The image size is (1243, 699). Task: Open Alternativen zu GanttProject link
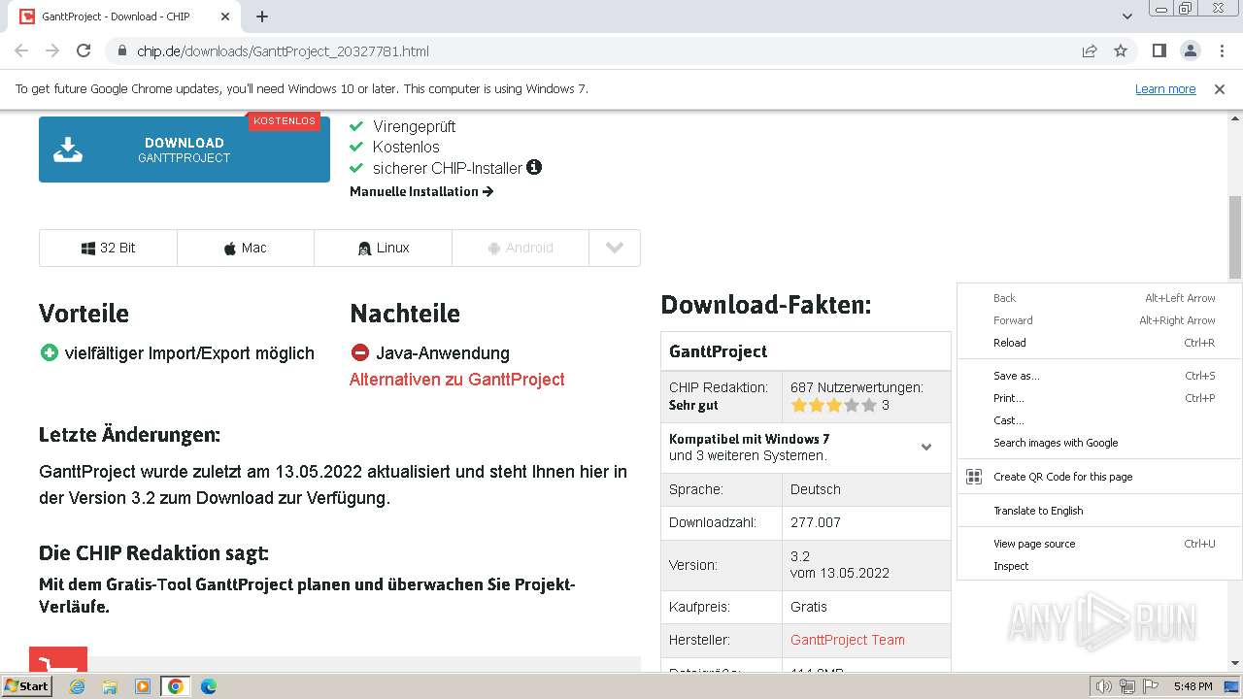[457, 380]
